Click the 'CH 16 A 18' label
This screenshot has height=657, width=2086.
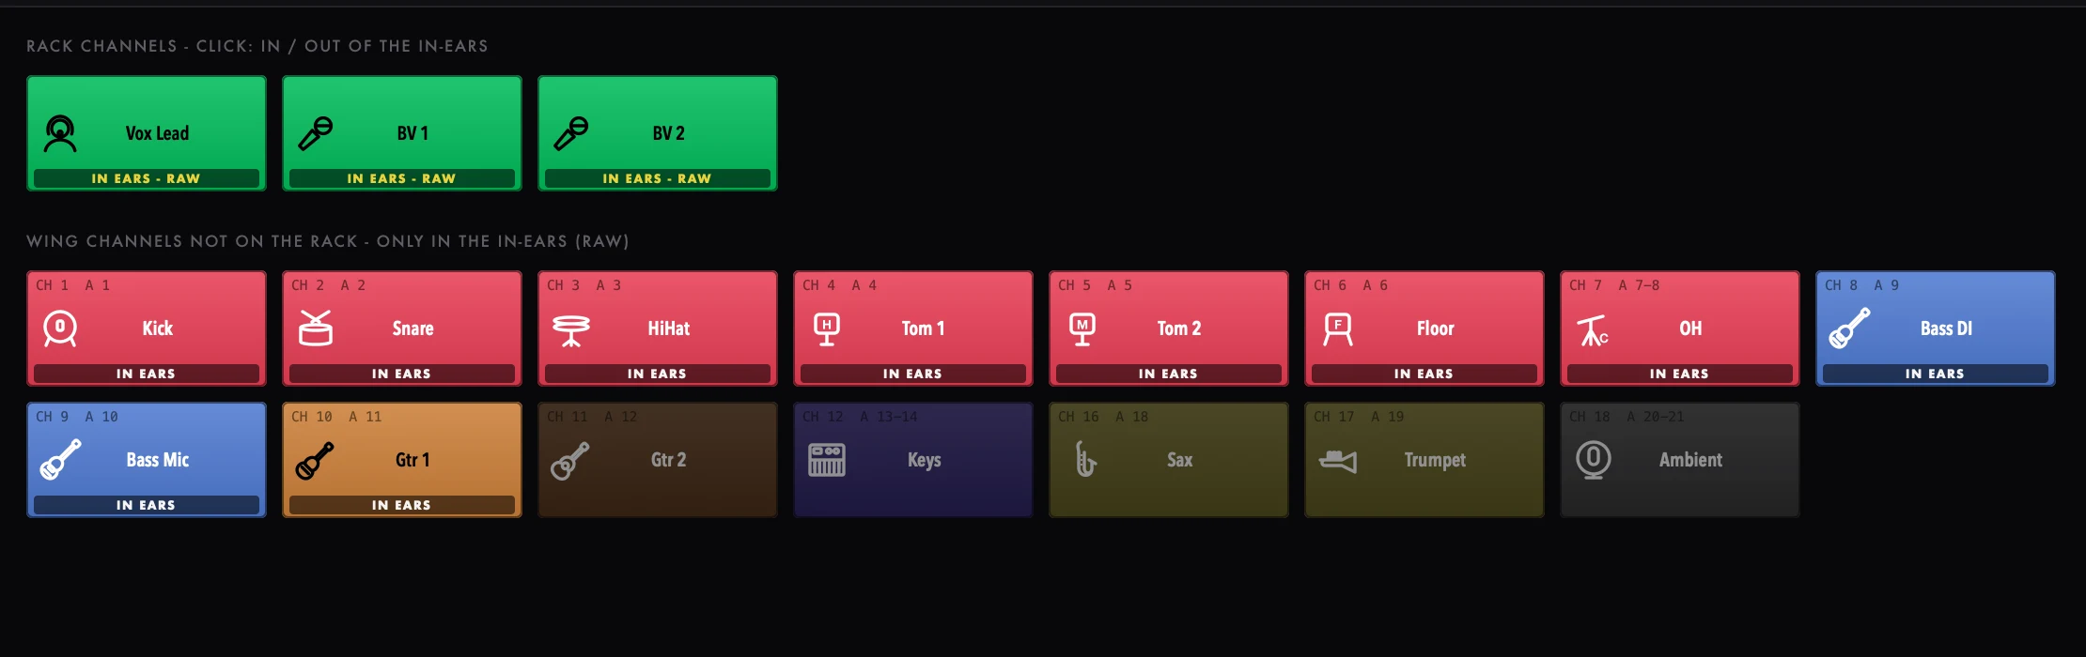click(1103, 417)
